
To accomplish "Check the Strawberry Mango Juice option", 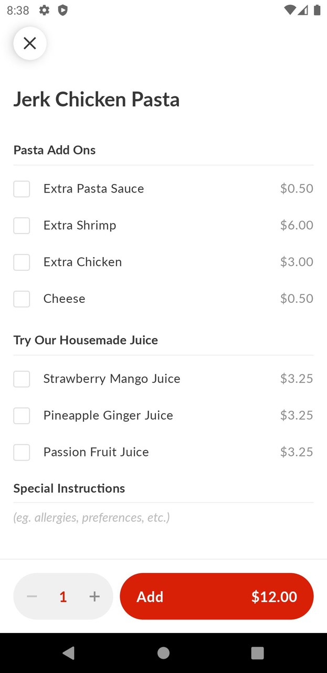I will click(22, 379).
